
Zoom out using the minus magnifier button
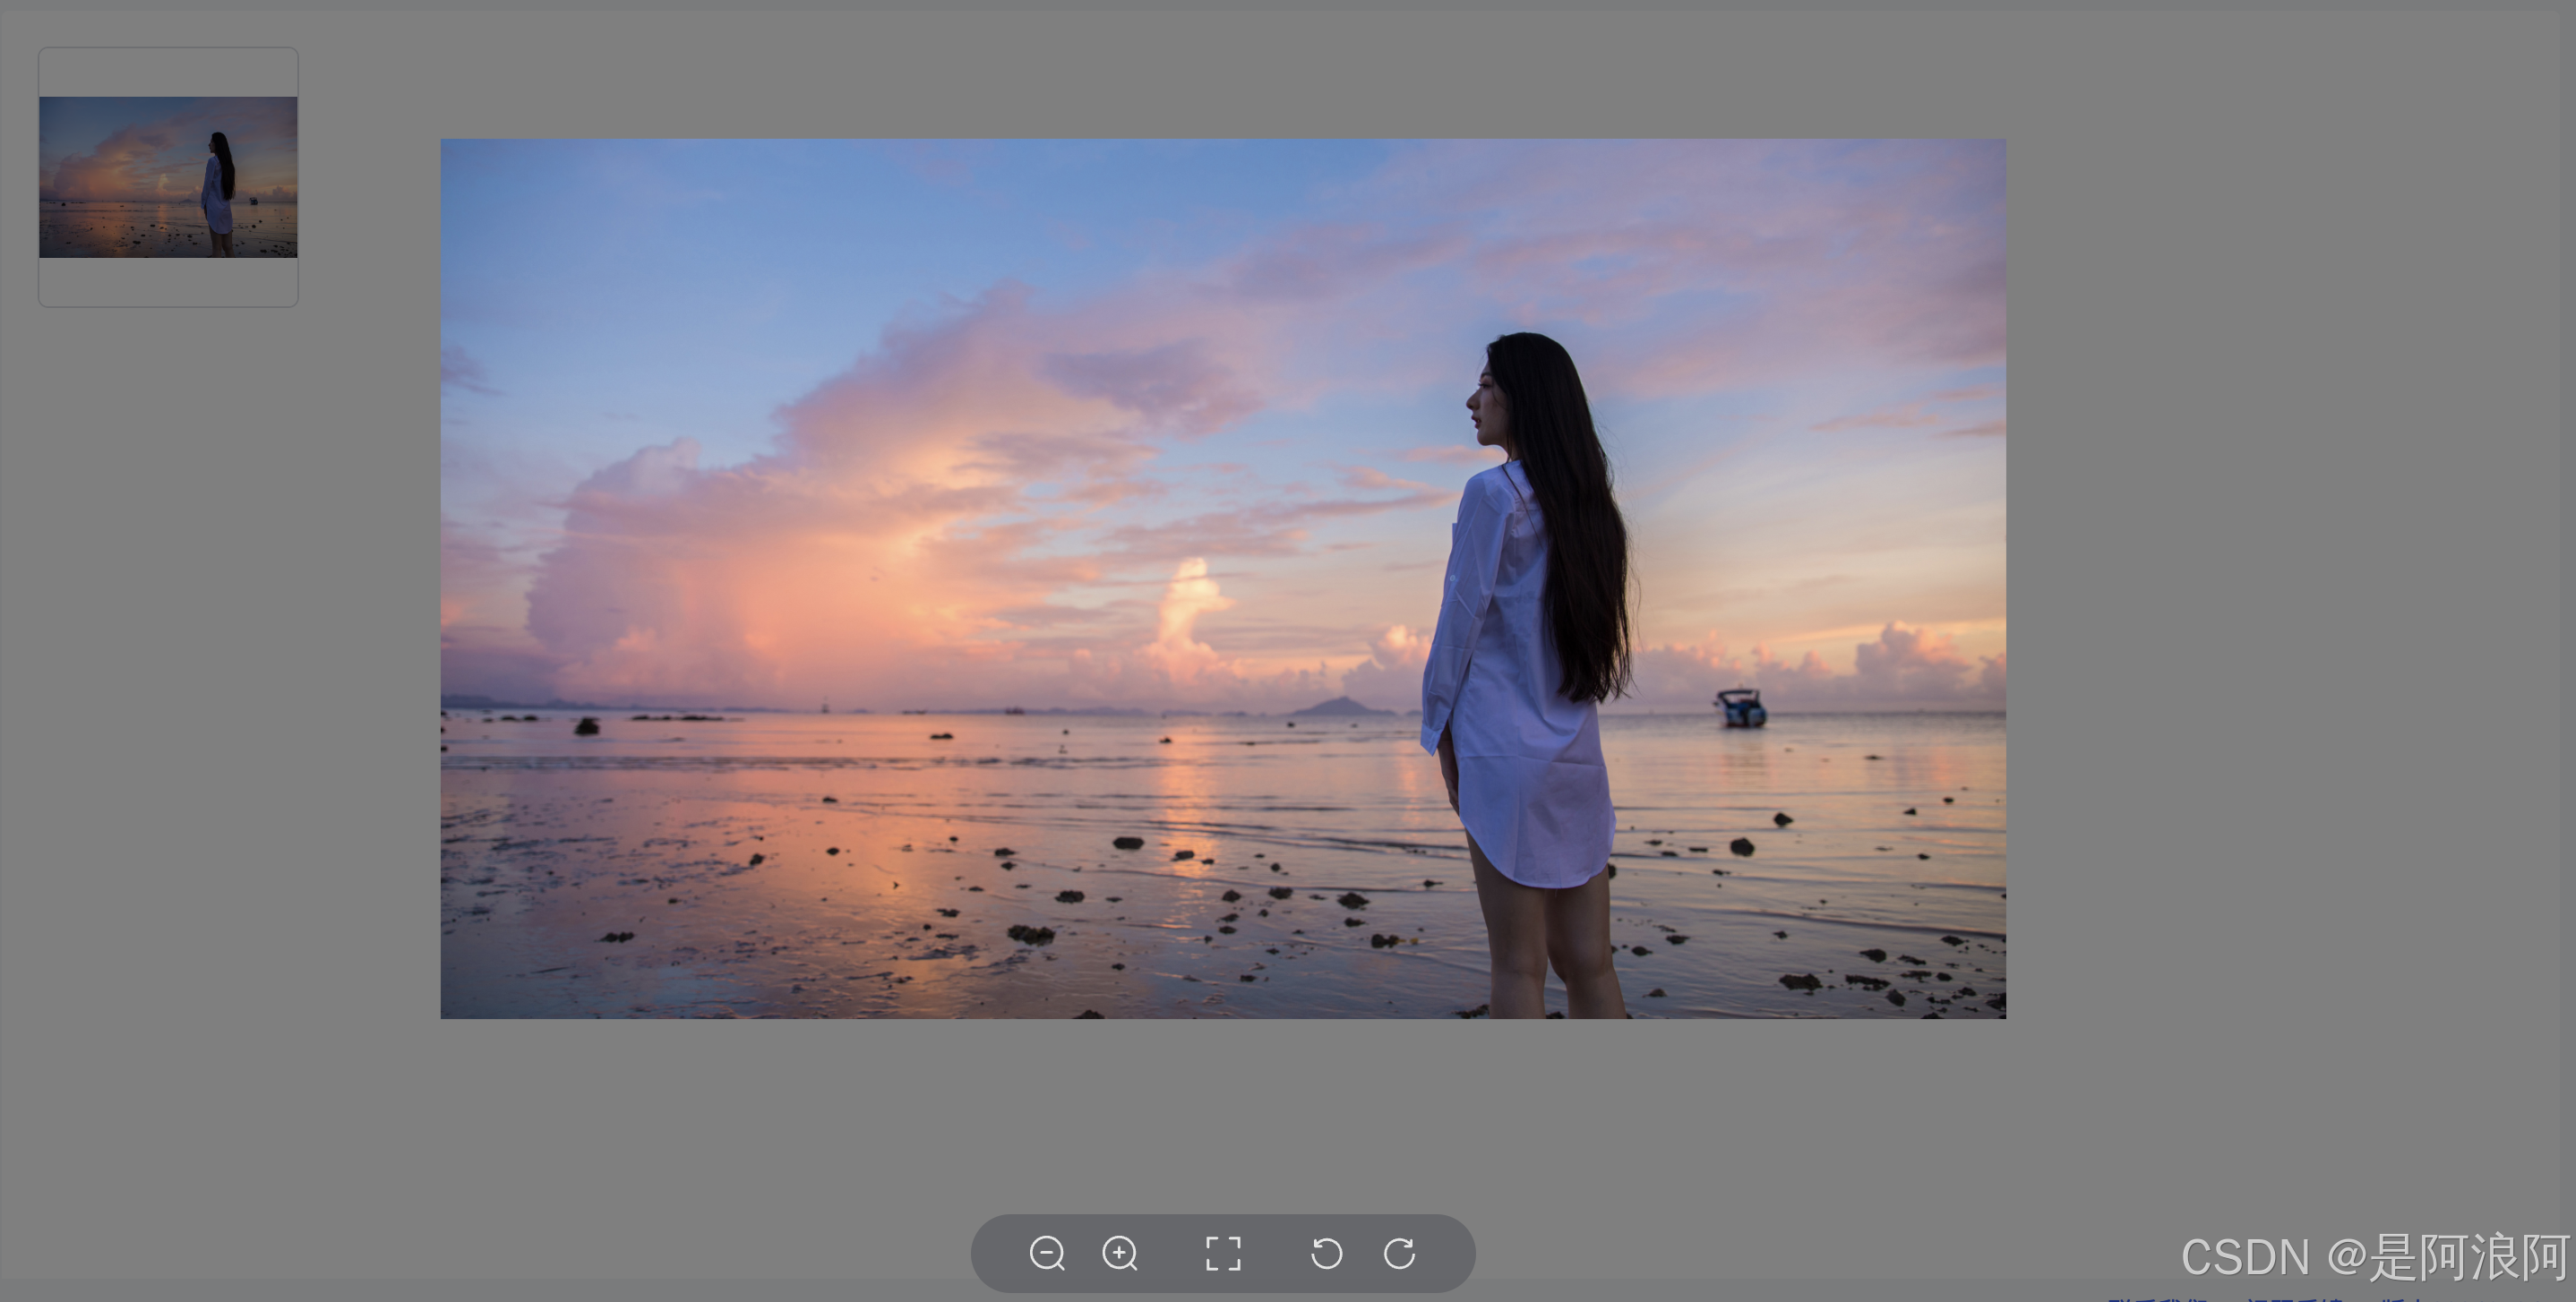point(1047,1255)
